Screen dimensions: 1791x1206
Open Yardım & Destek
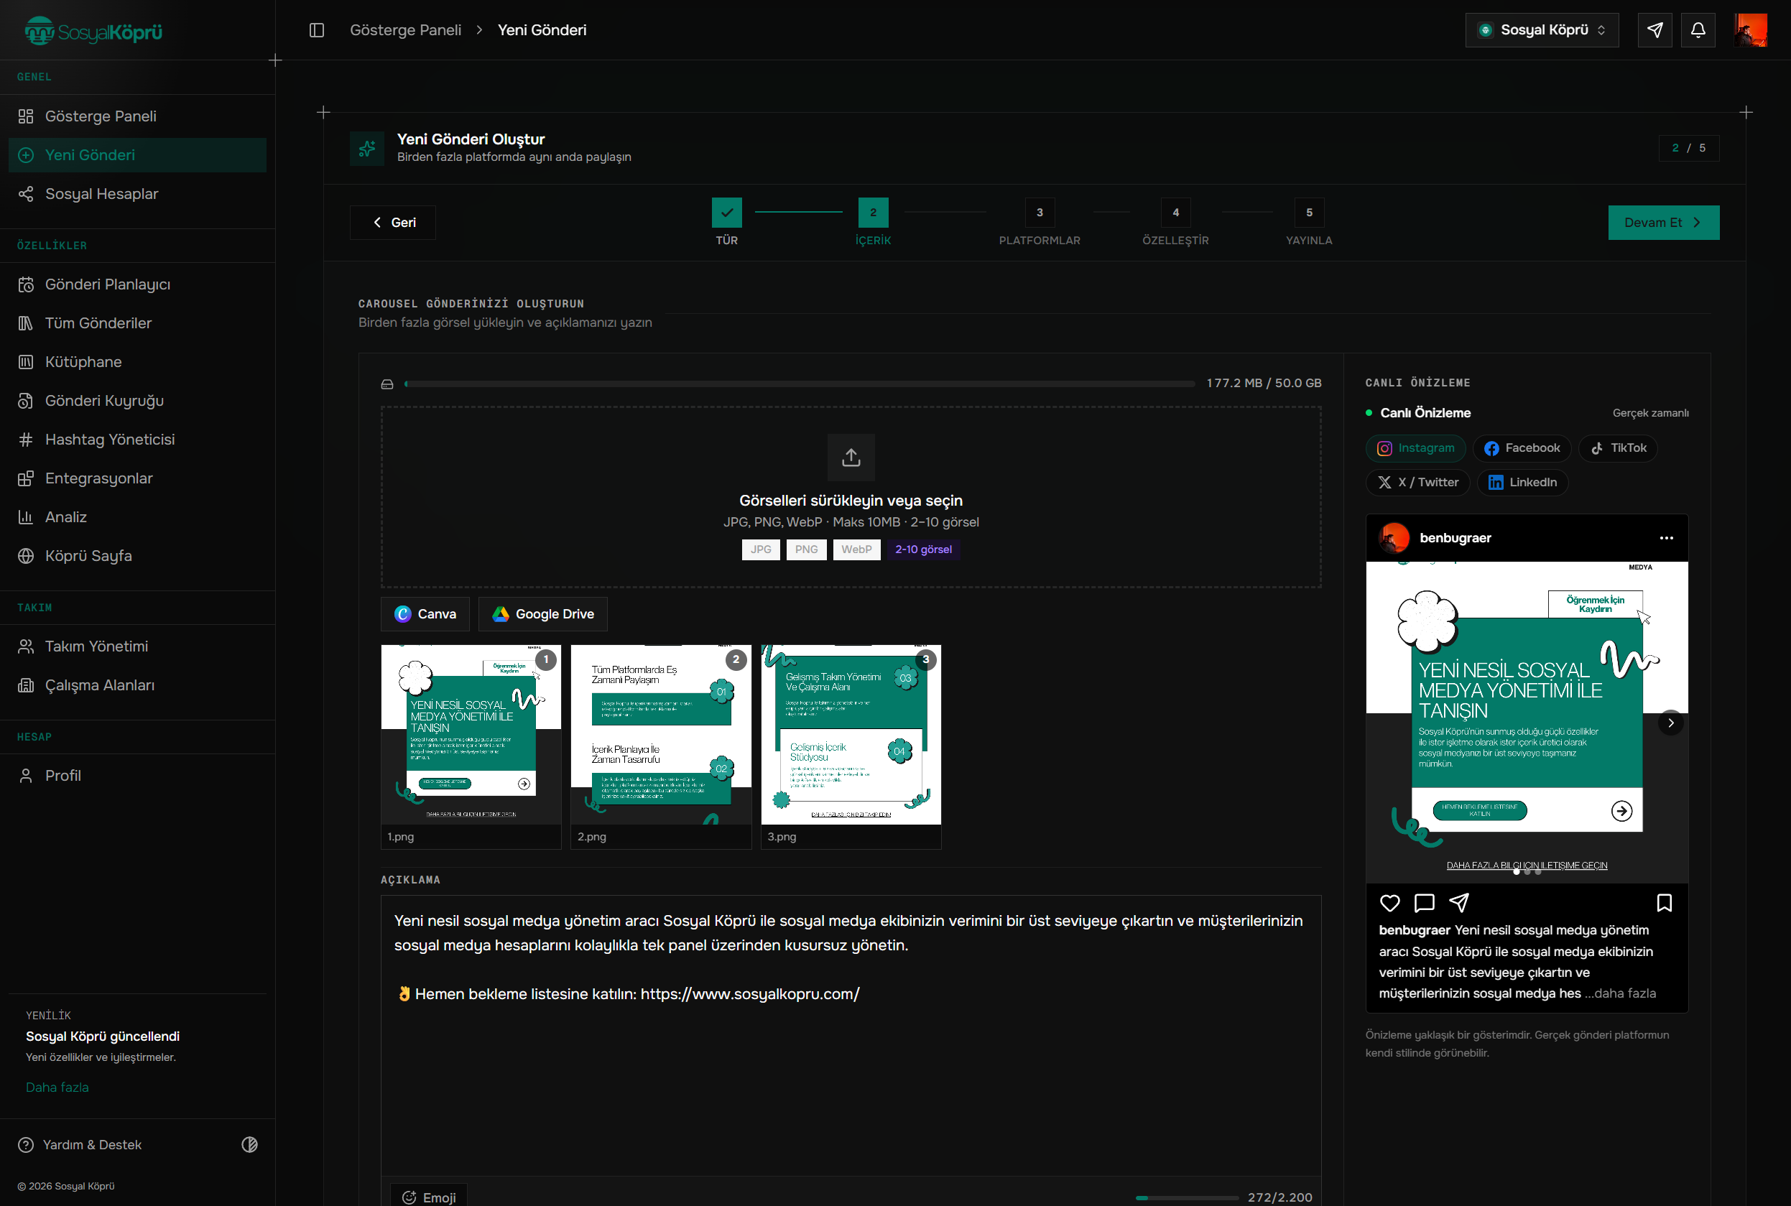coord(80,1144)
